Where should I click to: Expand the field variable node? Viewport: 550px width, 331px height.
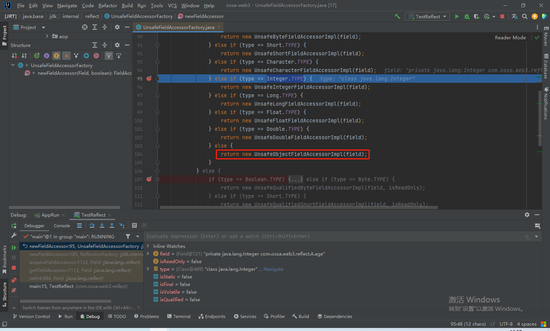point(148,254)
